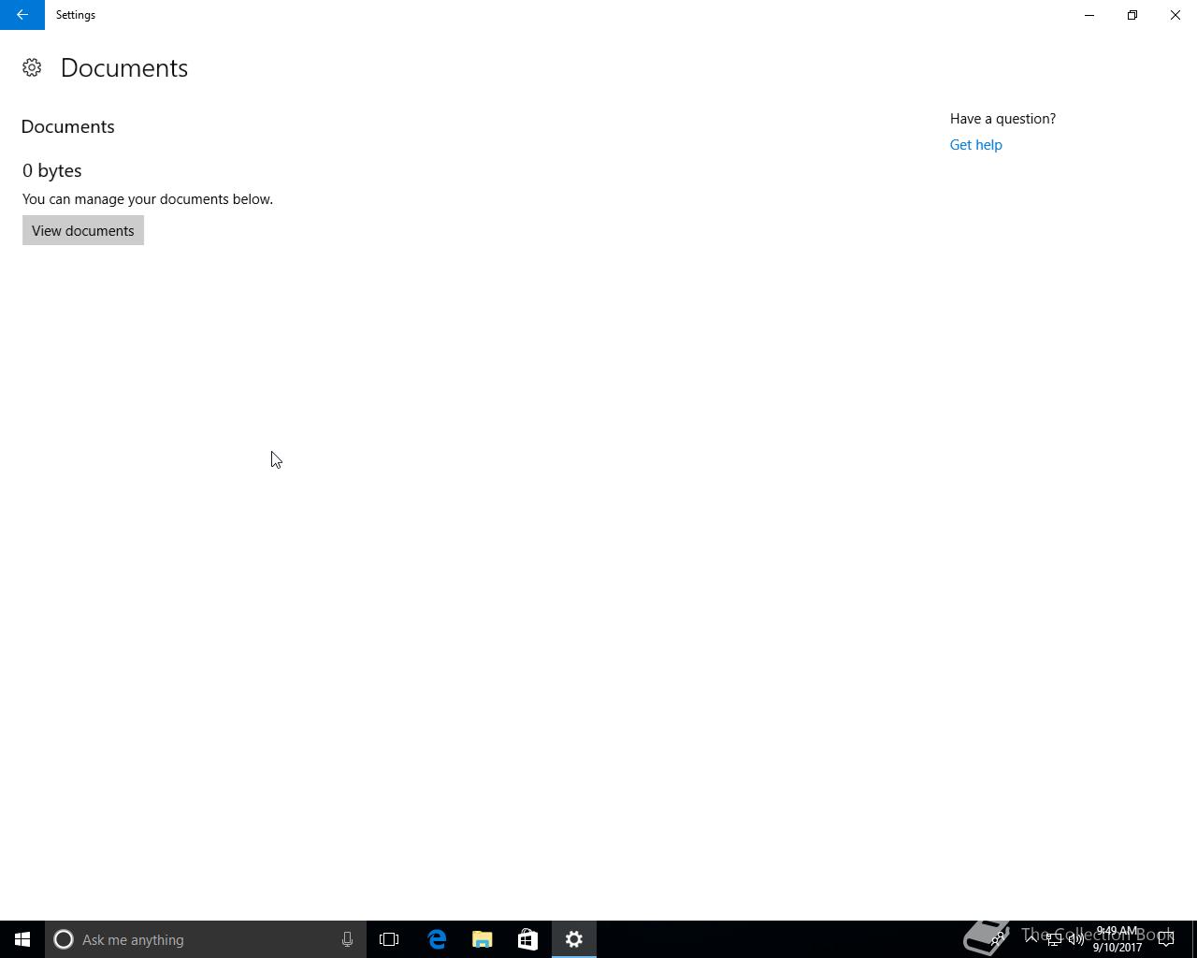1197x958 pixels.
Task: Open Task View from the taskbar
Action: (389, 939)
